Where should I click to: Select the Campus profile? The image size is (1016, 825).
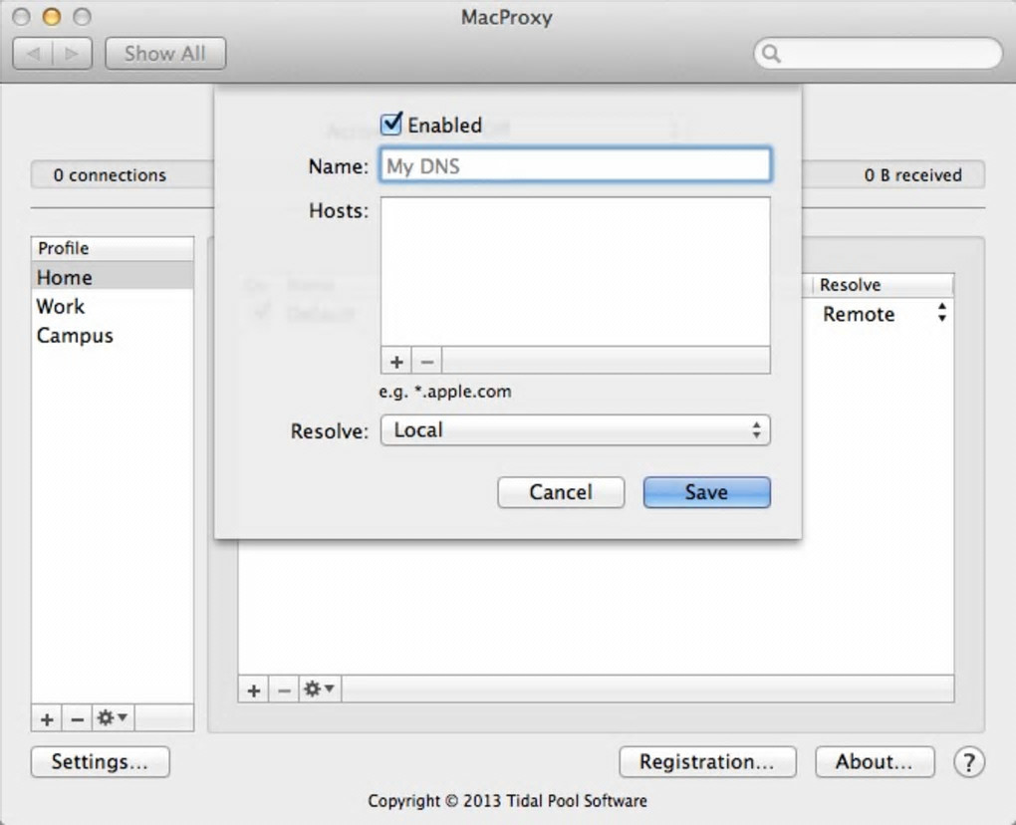pyautogui.click(x=113, y=335)
